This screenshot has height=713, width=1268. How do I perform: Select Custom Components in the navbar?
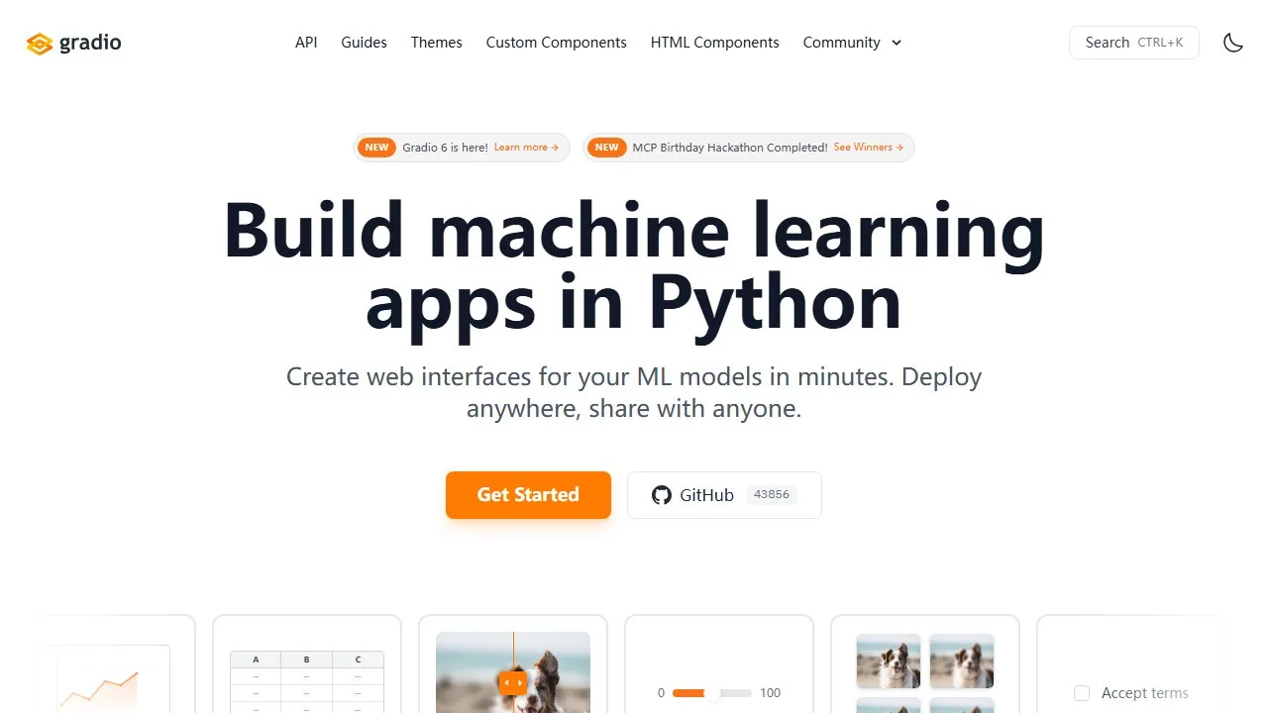pos(556,43)
